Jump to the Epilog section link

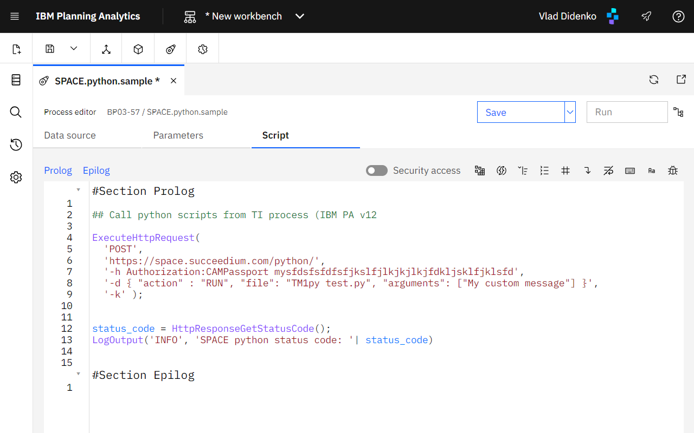(x=97, y=170)
